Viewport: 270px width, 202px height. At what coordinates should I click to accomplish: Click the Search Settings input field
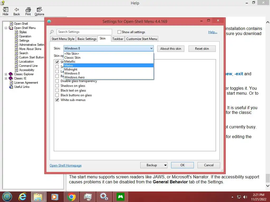(84, 32)
